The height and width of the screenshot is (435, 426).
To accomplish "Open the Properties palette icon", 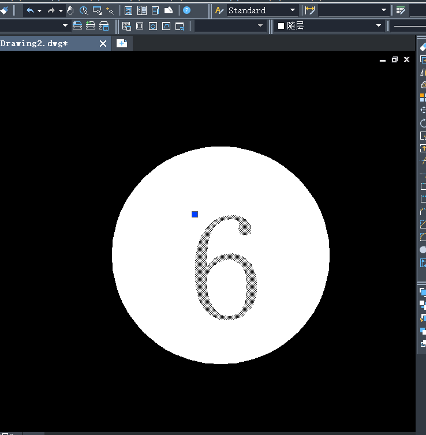I will [128, 11].
